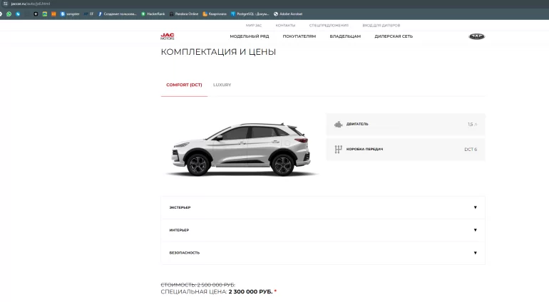The width and height of the screenshot is (549, 302).
Task: Open the Покупателям menu
Action: click(x=299, y=36)
